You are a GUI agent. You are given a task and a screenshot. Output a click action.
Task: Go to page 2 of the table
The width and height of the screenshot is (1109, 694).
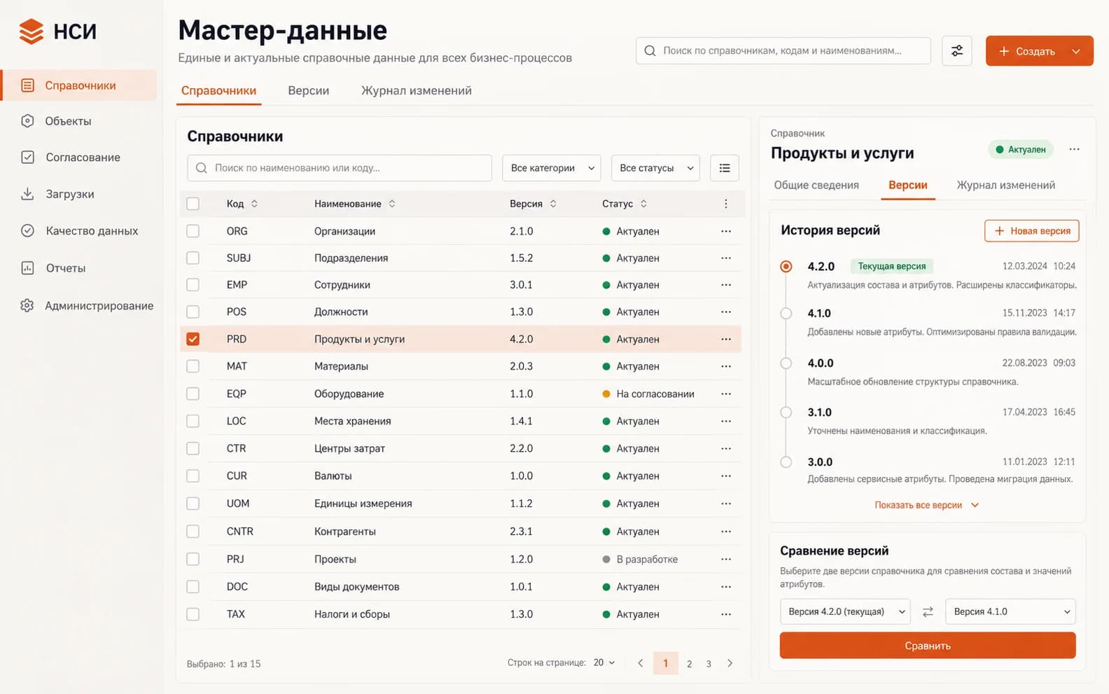pos(690,663)
